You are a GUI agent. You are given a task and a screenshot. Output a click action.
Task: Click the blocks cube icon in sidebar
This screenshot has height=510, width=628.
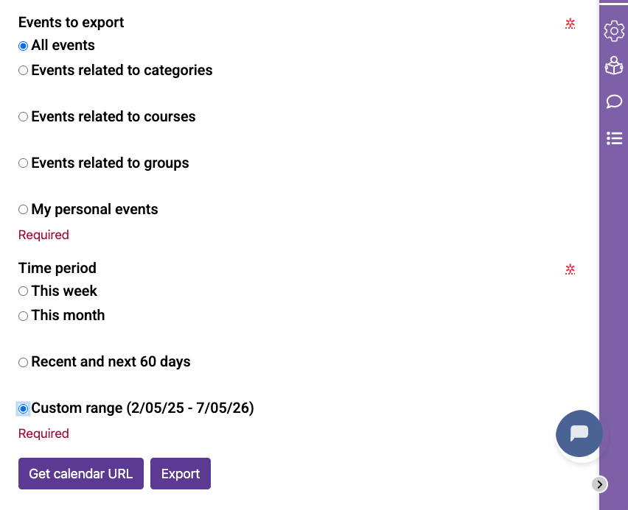(614, 66)
